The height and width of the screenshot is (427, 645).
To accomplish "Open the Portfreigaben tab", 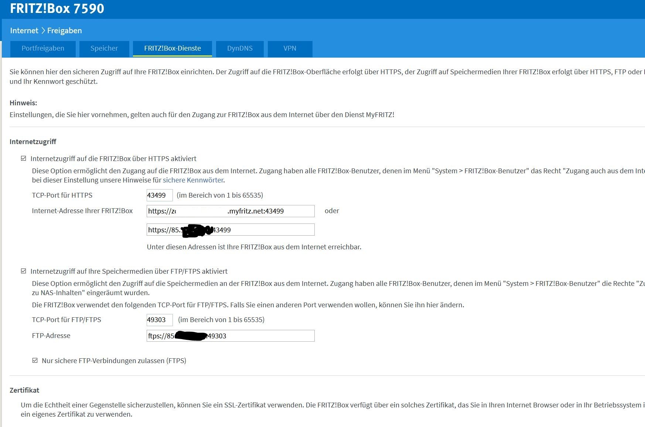I will pos(43,48).
